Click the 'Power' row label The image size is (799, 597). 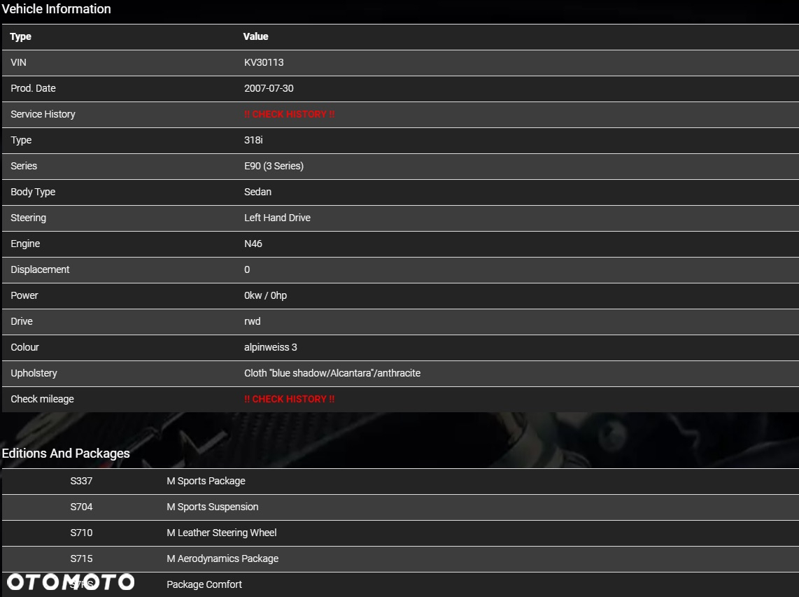(24, 295)
